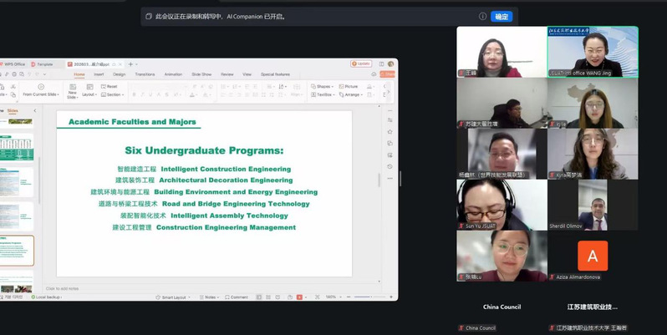
Task: Click the Update button in title bar
Action: coord(362,63)
